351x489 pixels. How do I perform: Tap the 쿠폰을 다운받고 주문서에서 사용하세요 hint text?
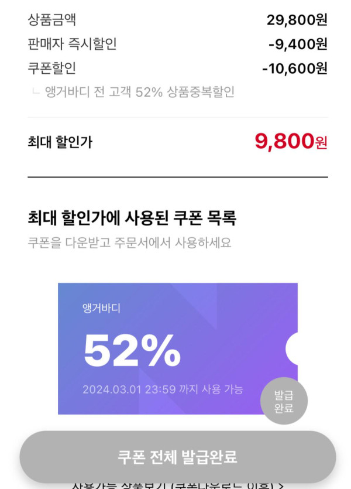(129, 242)
